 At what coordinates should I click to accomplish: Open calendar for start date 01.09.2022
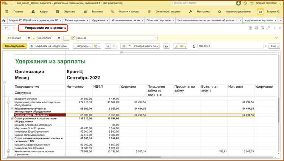[x=29, y=38]
